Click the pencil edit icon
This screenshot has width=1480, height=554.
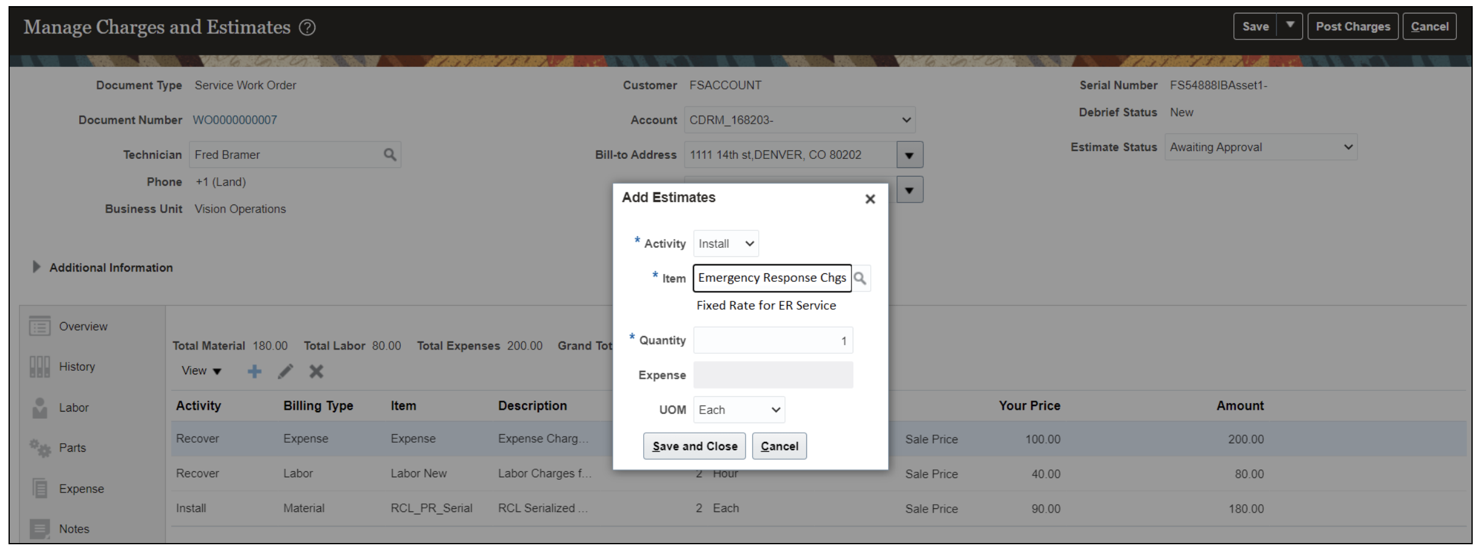pos(285,371)
